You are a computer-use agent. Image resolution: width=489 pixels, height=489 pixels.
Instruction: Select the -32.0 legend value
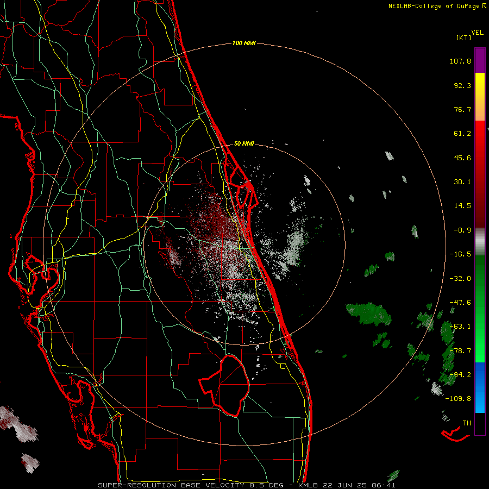(460, 279)
